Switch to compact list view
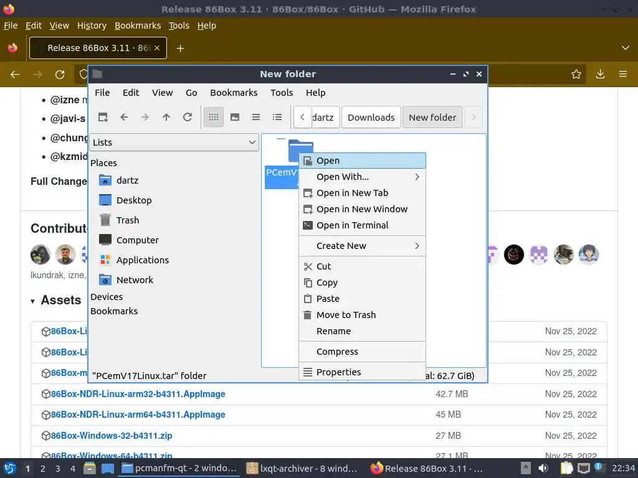Viewport: 638px width, 478px height. pos(256,117)
